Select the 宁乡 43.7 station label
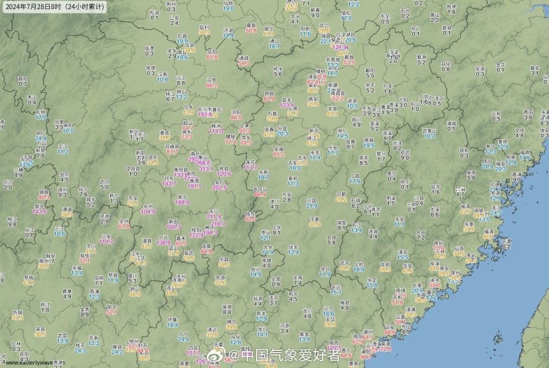Image resolution: width=549 pixels, height=368 pixels. [x=188, y=110]
